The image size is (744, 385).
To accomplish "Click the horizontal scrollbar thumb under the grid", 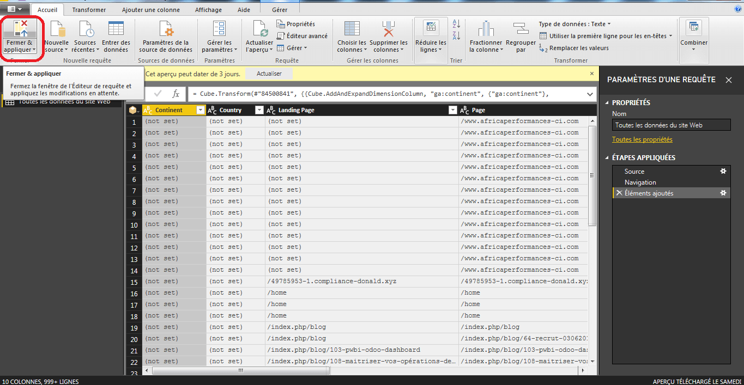I will tap(241, 370).
